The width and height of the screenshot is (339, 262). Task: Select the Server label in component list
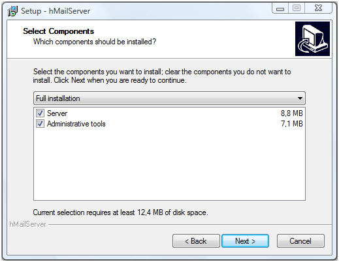click(x=57, y=113)
